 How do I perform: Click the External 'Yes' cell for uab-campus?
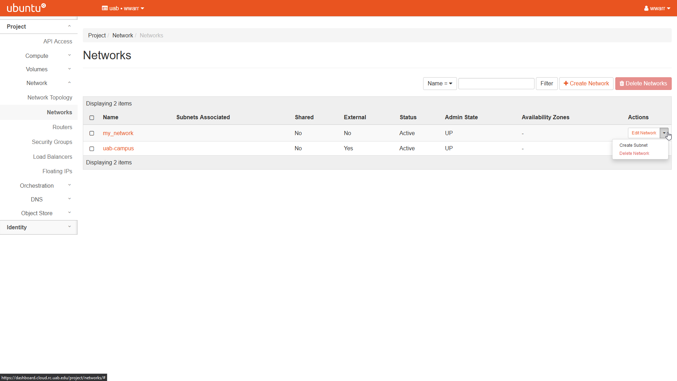pos(348,148)
